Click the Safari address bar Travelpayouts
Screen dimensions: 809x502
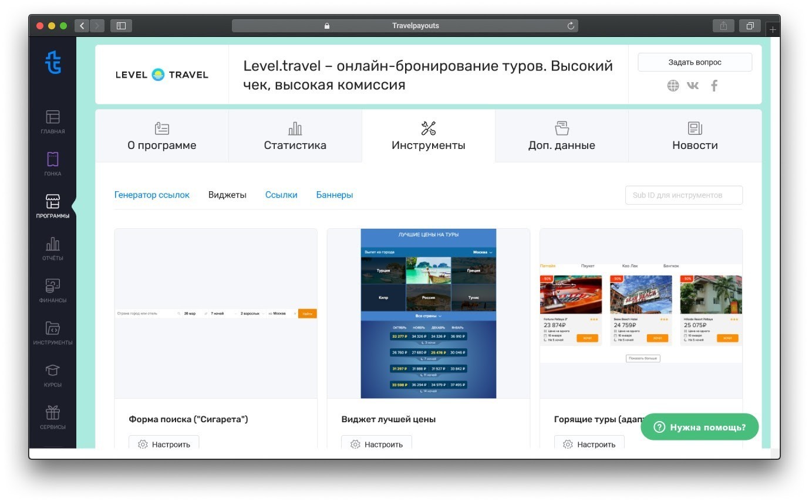point(405,26)
